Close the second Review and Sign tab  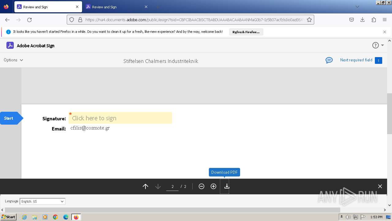tap(146, 7)
